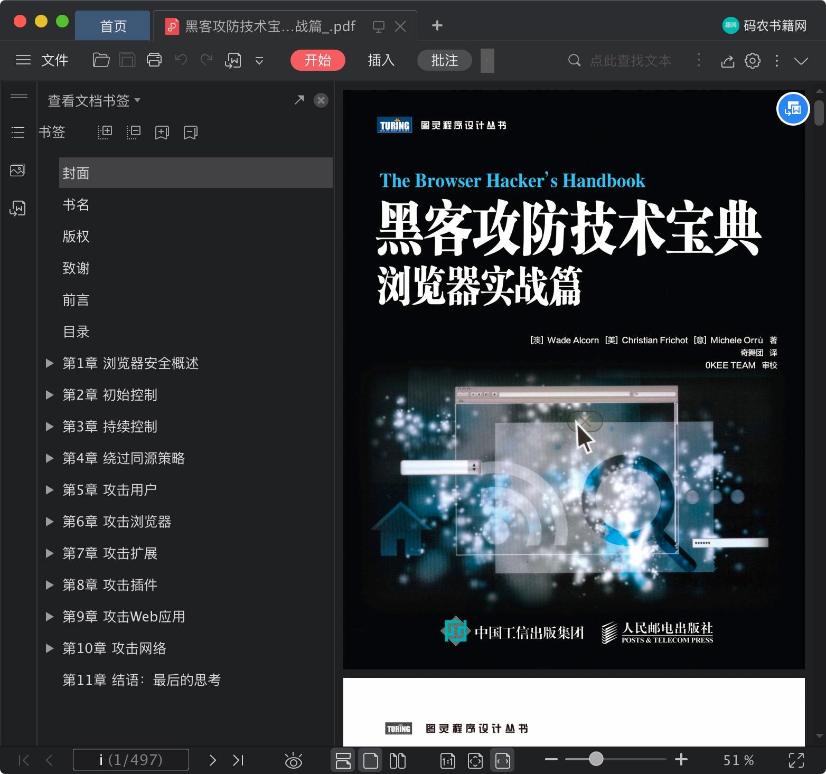Click the document vertical scrollbar thumb
Image resolution: width=826 pixels, height=774 pixels.
(x=819, y=113)
